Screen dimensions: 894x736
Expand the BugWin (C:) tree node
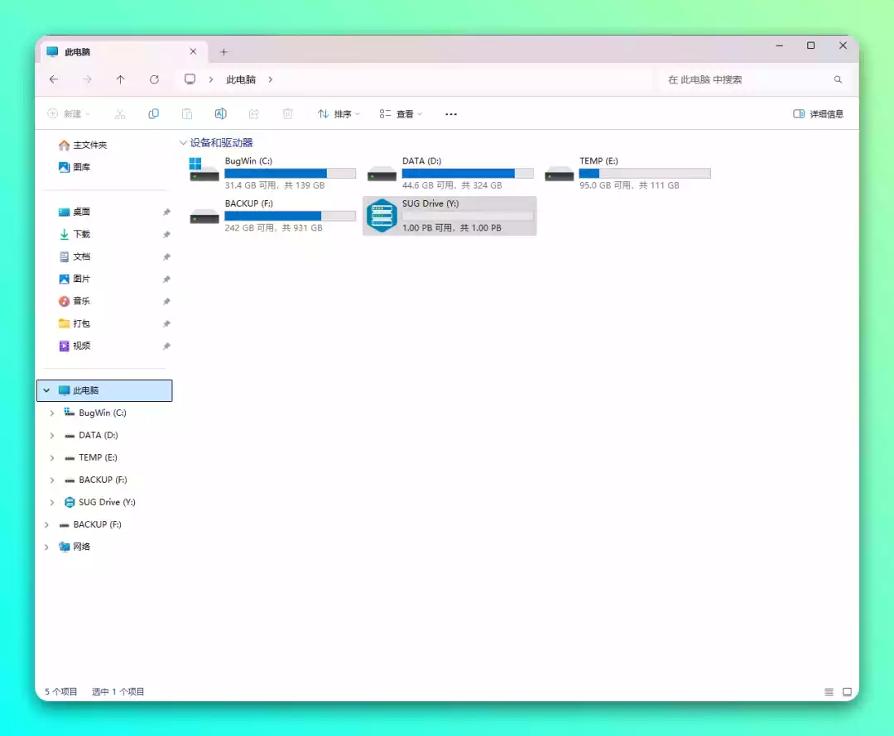click(x=52, y=413)
